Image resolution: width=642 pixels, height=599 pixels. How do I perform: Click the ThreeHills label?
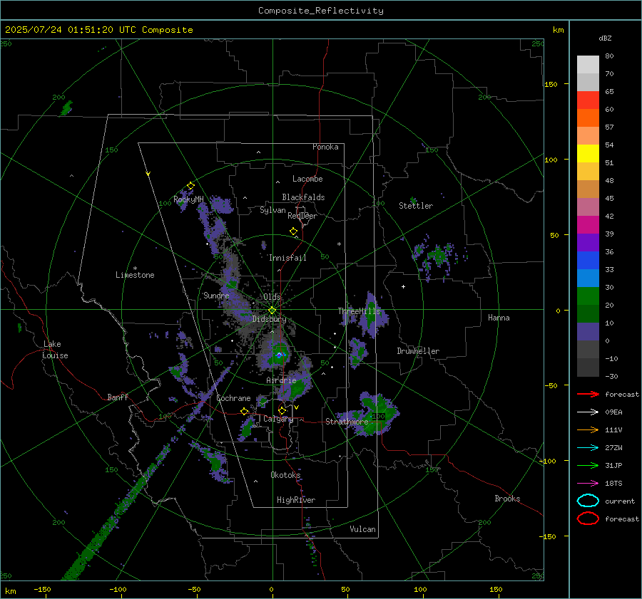tap(359, 311)
